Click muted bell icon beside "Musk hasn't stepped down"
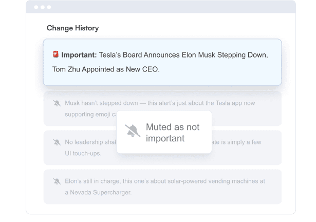Image resolution: width=316 pixels, height=222 pixels. click(x=57, y=103)
